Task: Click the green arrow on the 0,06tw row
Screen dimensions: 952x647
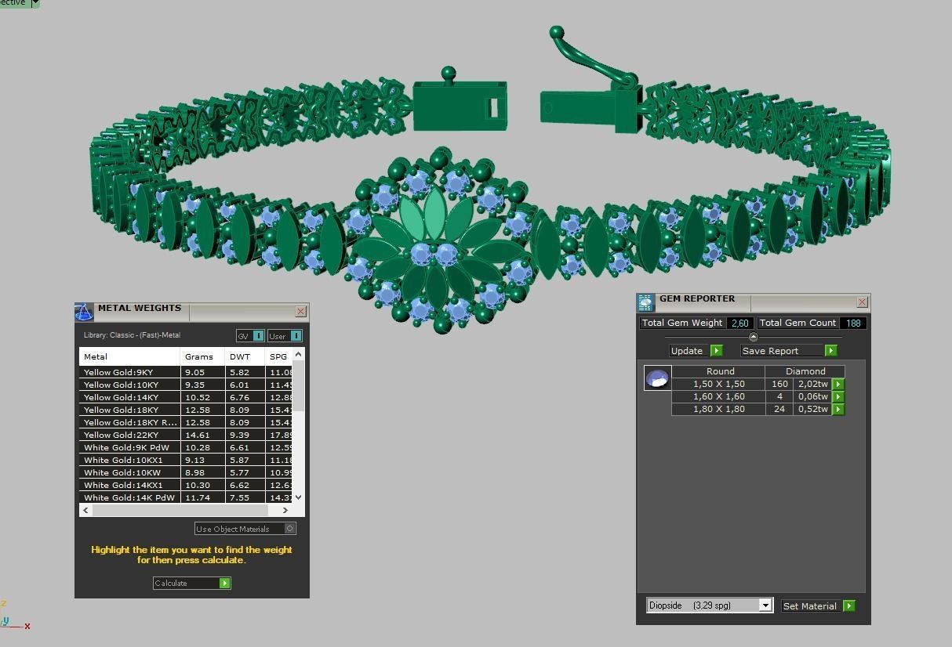Action: [x=838, y=396]
